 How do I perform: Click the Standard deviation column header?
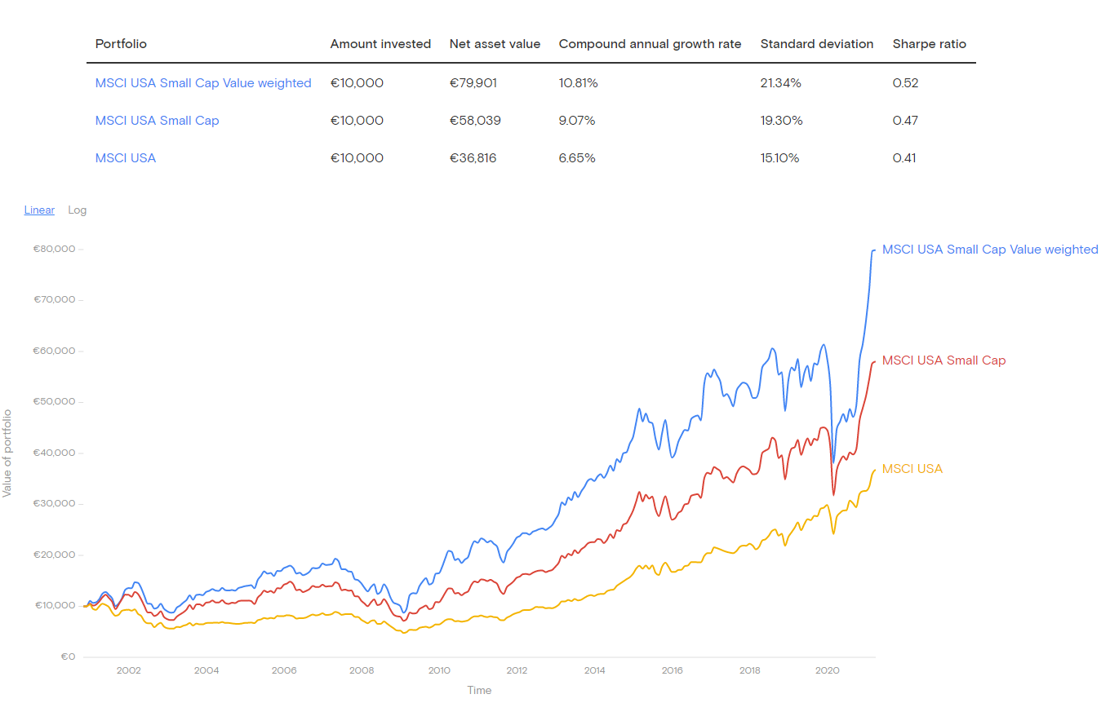pyautogui.click(x=816, y=44)
